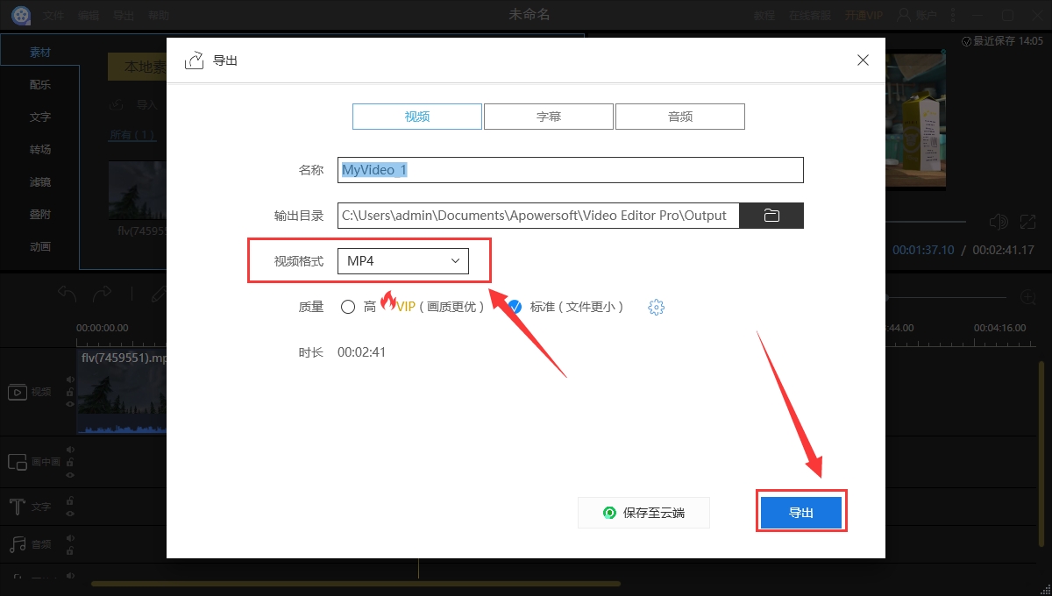Click the timeline zoom-in magnifier icon
This screenshot has height=596, width=1052.
coord(1029,298)
